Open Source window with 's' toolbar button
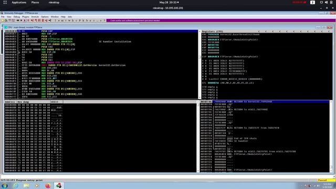This screenshot has height=189, width=336. (101, 20)
